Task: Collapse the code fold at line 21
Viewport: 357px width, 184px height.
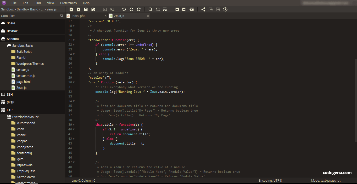Action: point(73,40)
